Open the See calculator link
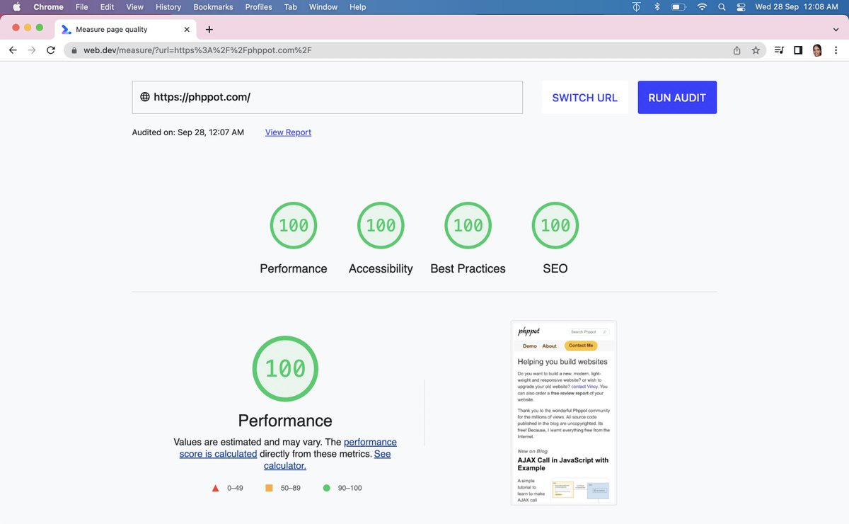Screen dimensions: 849x524 click(x=327, y=460)
